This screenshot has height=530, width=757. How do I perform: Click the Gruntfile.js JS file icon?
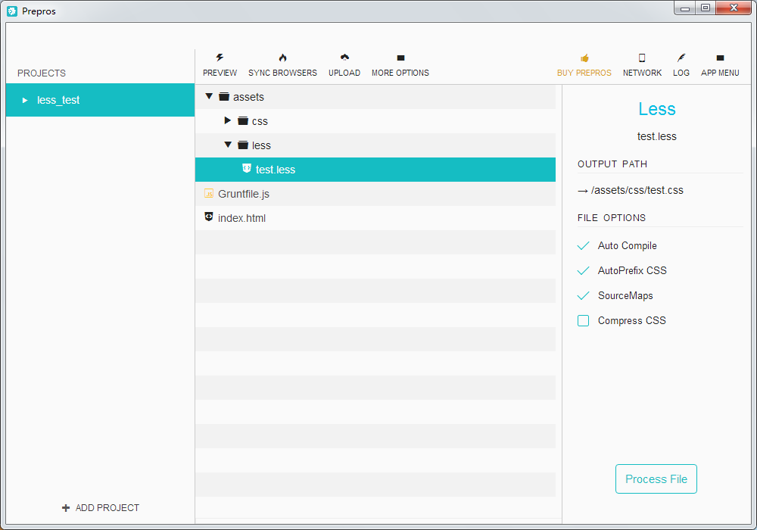(x=209, y=194)
